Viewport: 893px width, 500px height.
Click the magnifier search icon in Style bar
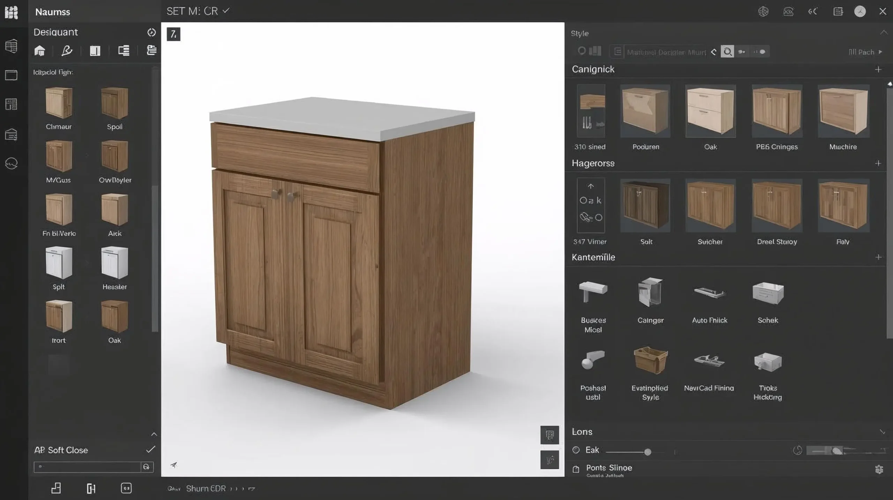click(727, 52)
